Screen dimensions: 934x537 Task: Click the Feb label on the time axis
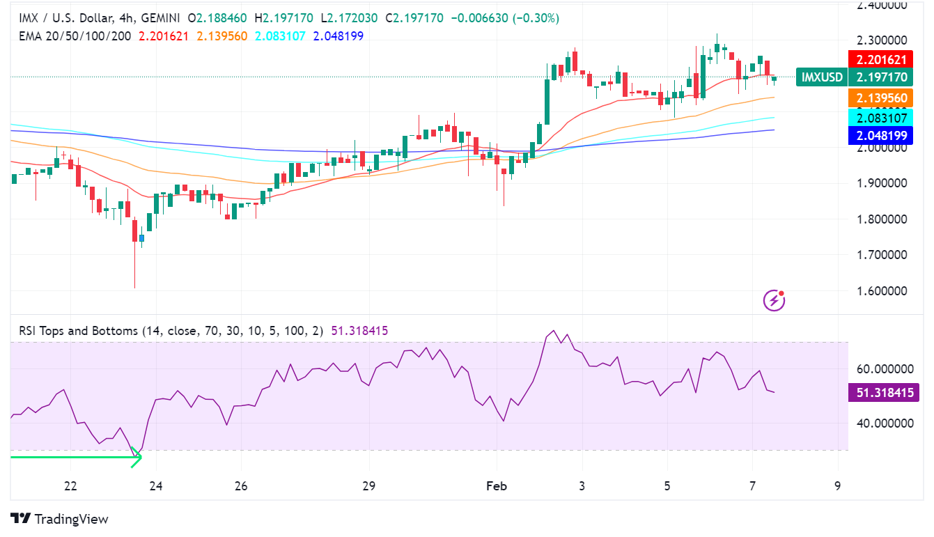coord(497,485)
